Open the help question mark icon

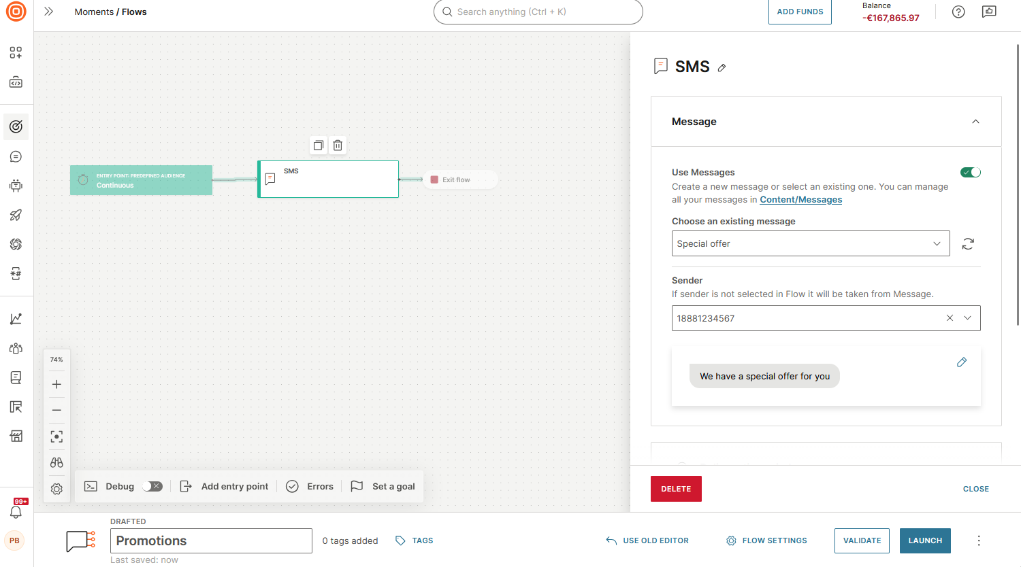pos(958,12)
